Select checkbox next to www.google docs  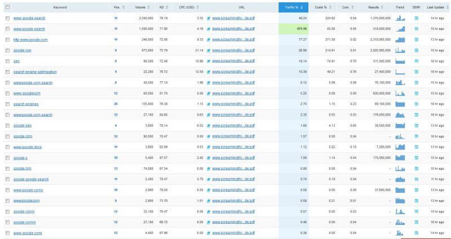pyautogui.click(x=7, y=147)
